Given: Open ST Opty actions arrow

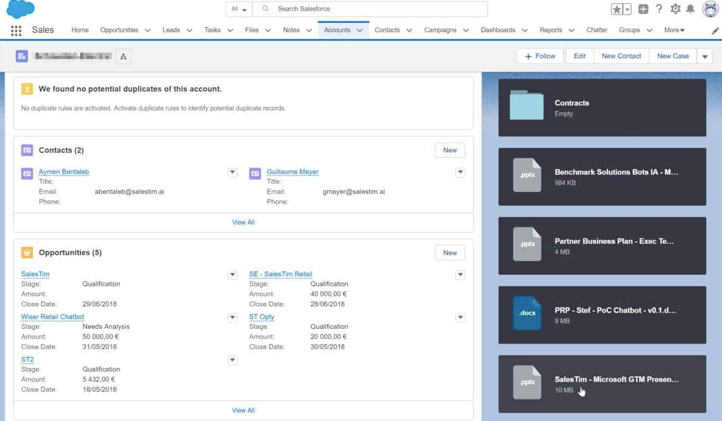Looking at the screenshot, I should [x=460, y=317].
